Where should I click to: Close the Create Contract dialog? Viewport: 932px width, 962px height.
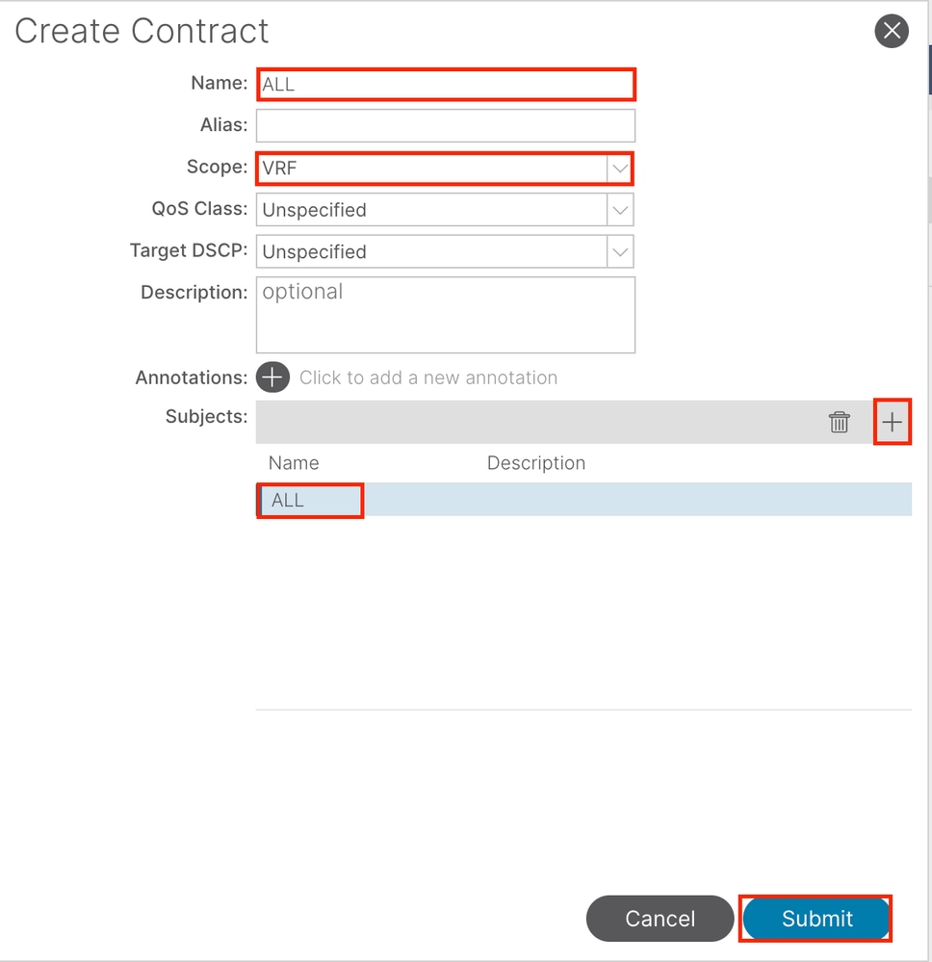pos(892,31)
